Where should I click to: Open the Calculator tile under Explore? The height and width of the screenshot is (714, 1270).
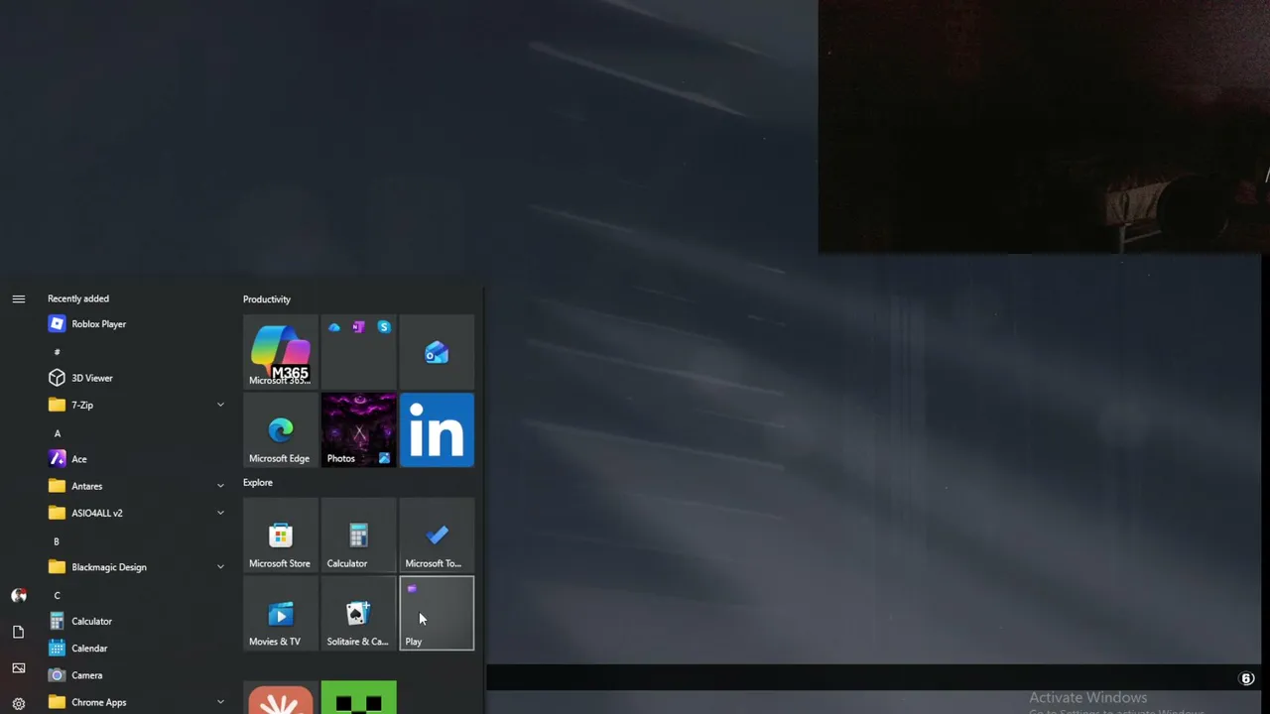(x=358, y=535)
